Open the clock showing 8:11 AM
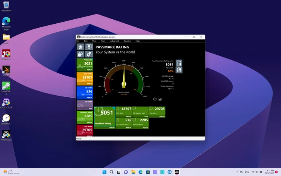The image size is (281, 176). tap(270, 172)
